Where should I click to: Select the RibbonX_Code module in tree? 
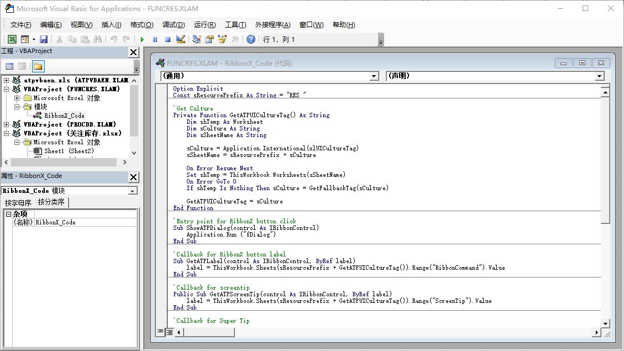tap(64, 116)
